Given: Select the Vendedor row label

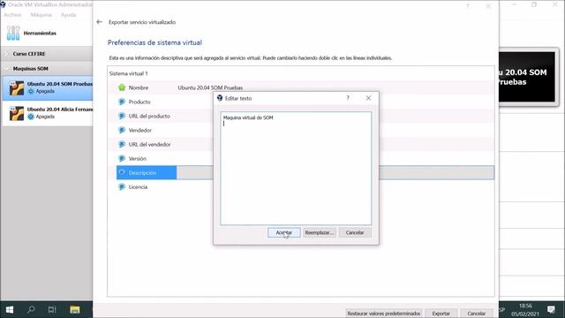Looking at the screenshot, I should click(140, 130).
